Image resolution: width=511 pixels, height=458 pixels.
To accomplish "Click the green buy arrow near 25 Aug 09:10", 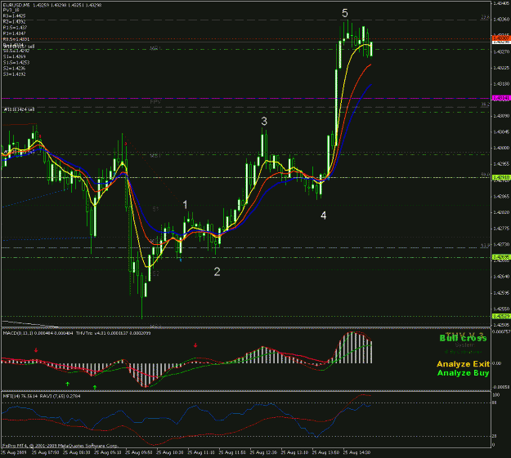I will [95, 387].
